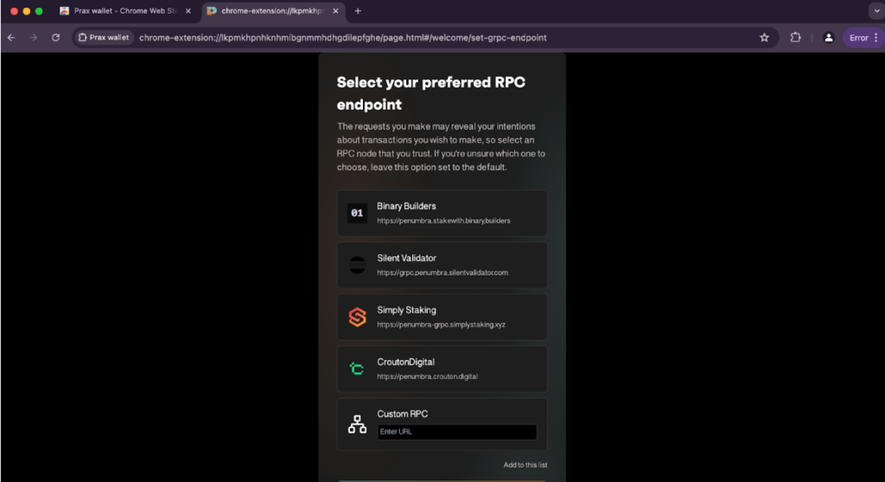
Task: Select the Silent Validator RPC endpoint option
Action: click(442, 265)
